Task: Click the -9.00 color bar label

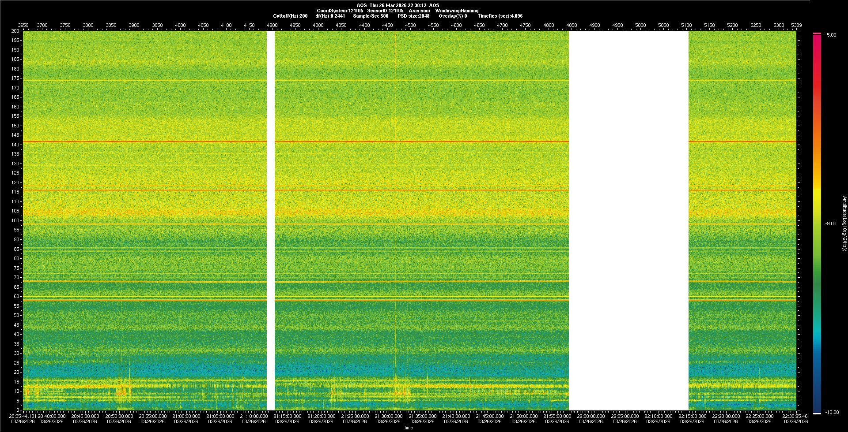Action: [x=830, y=224]
